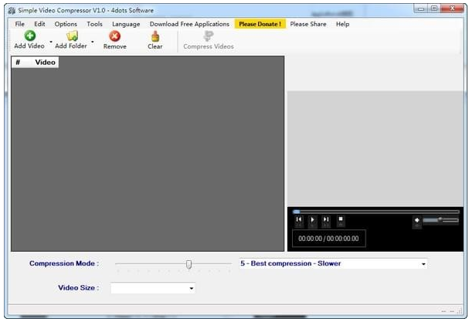Clear the video list using Clear icon

pos(155,36)
